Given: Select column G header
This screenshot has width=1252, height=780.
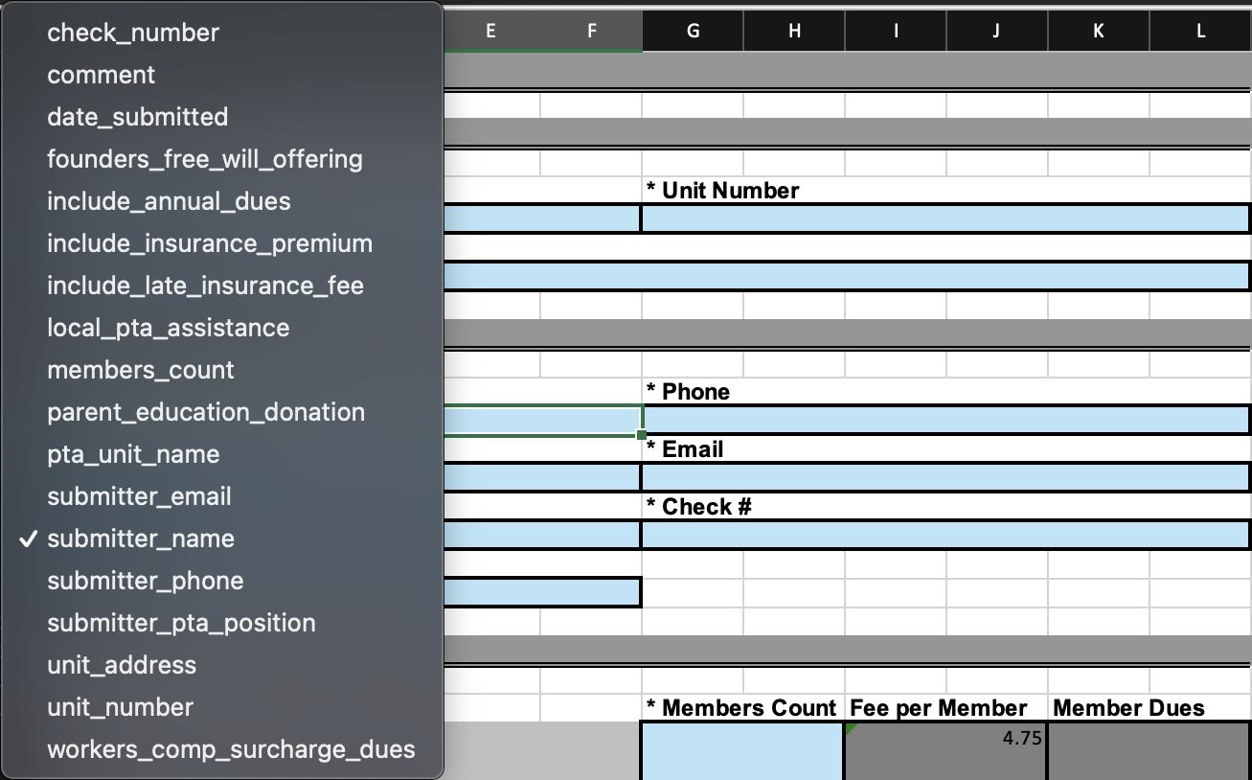Looking at the screenshot, I should tap(693, 31).
